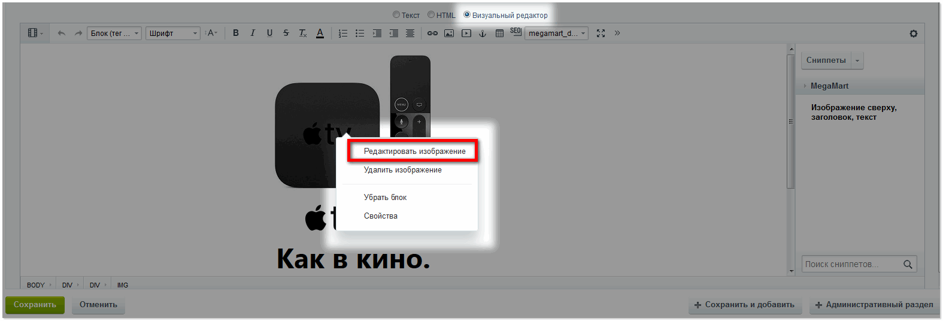Open editor settings gear

(x=913, y=34)
